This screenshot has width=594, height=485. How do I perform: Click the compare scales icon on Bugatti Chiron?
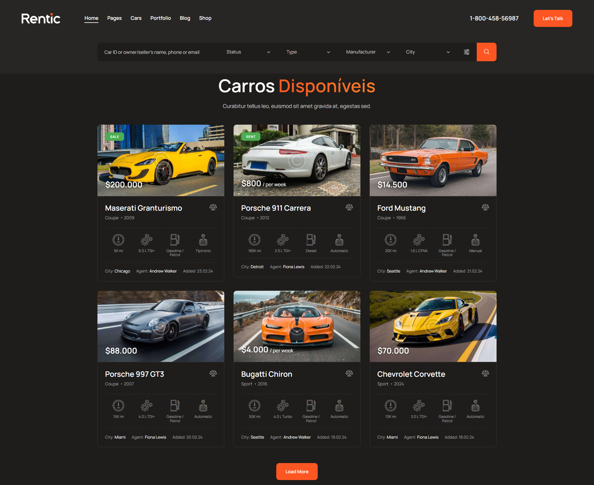click(x=349, y=373)
